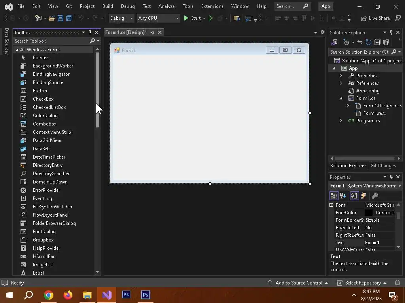Open Firefox from the taskbar

click(68, 295)
